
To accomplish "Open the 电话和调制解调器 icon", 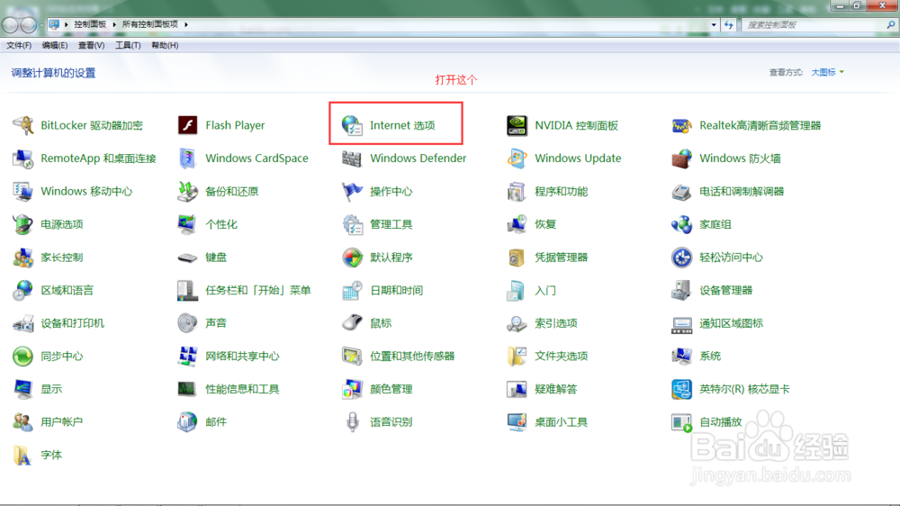I will (681, 191).
